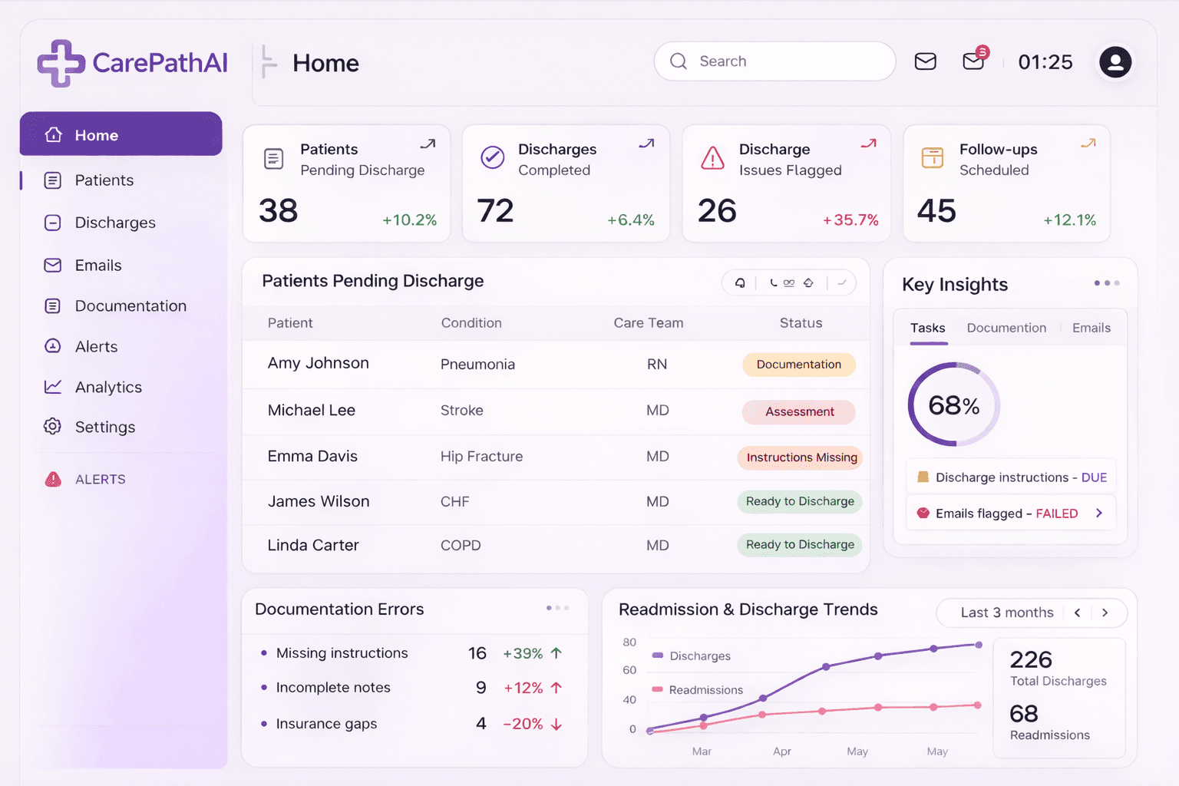Click the bell icon above the patient list
The image size is (1179, 786).
pos(738,282)
